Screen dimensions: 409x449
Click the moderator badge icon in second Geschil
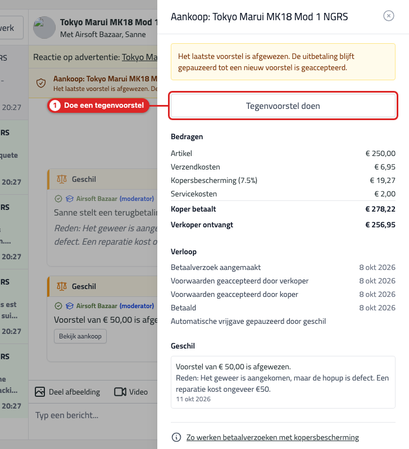pyautogui.click(x=70, y=306)
